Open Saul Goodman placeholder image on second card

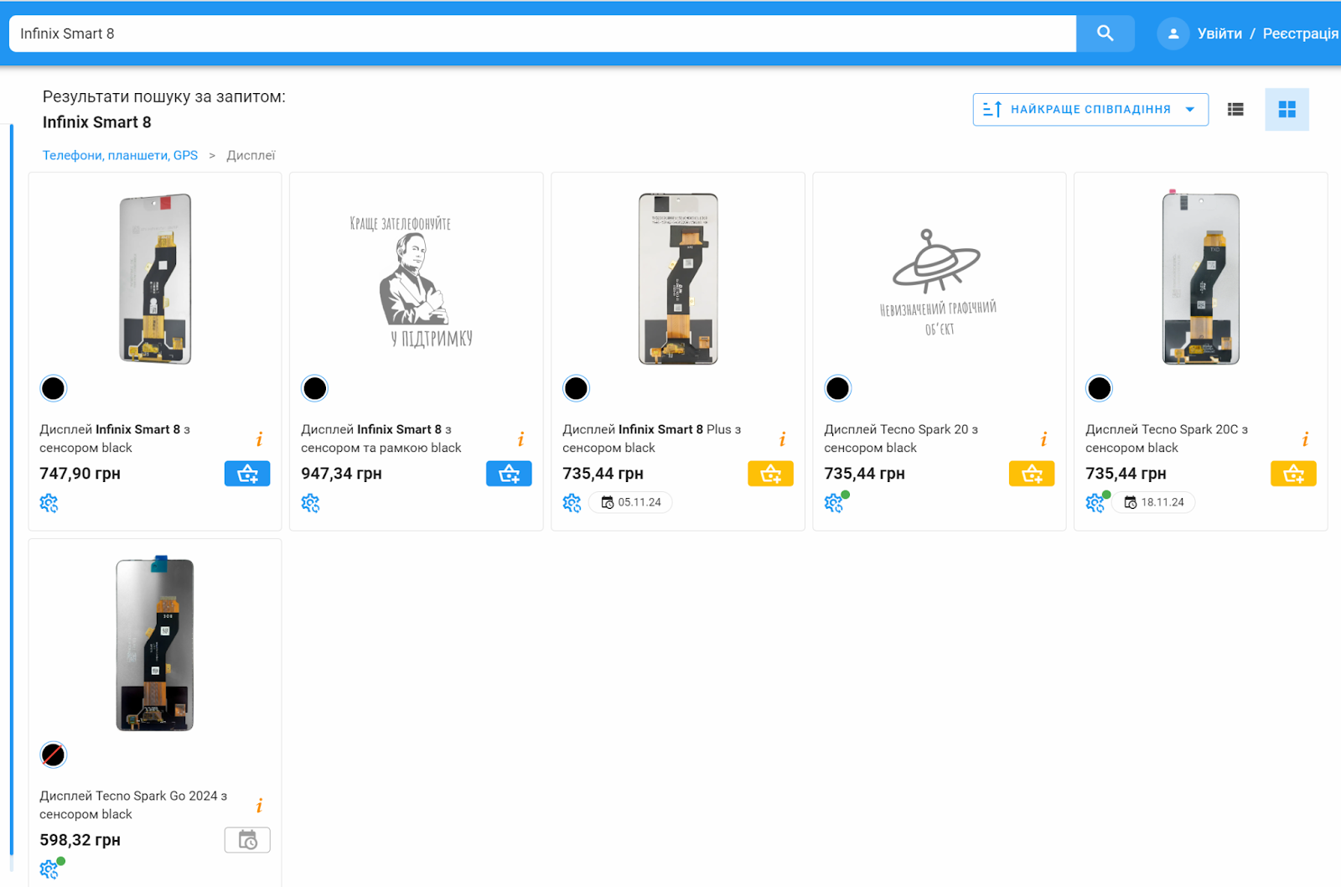click(412, 281)
